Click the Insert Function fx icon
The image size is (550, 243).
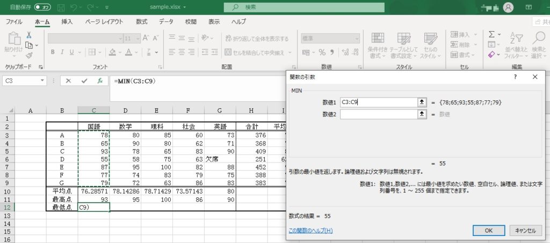tap(99, 81)
